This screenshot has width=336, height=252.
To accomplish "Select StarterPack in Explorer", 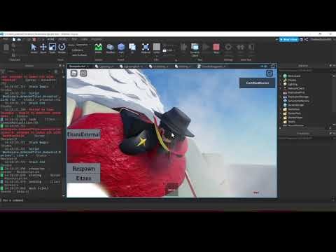I will click(294, 113).
